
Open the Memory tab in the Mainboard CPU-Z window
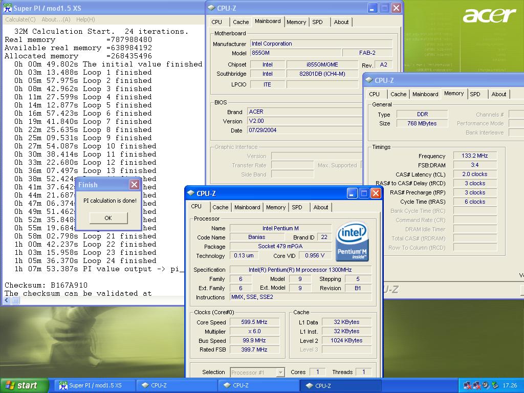[296, 22]
